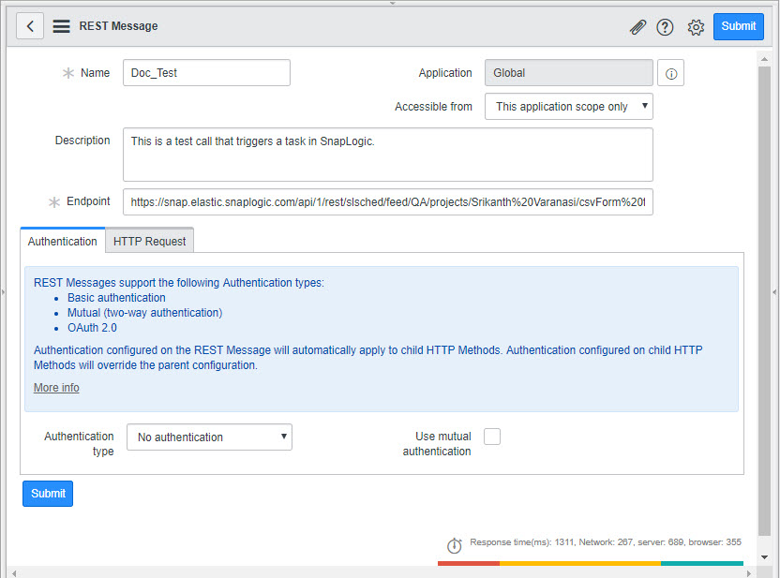The height and width of the screenshot is (578, 780).
Task: Click the response time color bar
Action: point(590,563)
